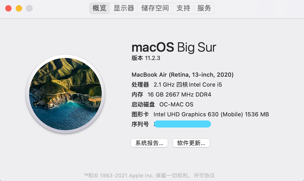The width and height of the screenshot is (304, 181).
Task: Click the 启动磁盘 OC-MAC OS entry
Action: [162, 104]
